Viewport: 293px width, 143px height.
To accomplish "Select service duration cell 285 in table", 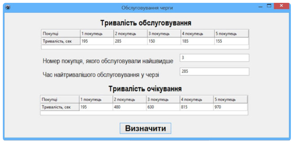I will point(131,41).
